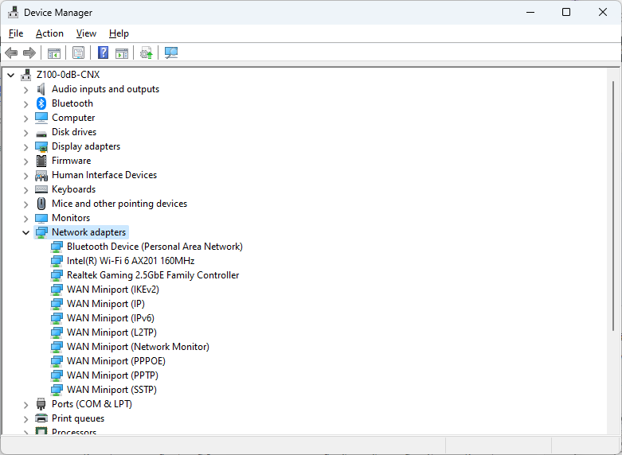Click the Device Manager title bar icon
Image resolution: width=622 pixels, height=455 pixels.
click(x=13, y=12)
